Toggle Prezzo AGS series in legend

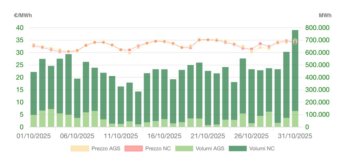105,149
